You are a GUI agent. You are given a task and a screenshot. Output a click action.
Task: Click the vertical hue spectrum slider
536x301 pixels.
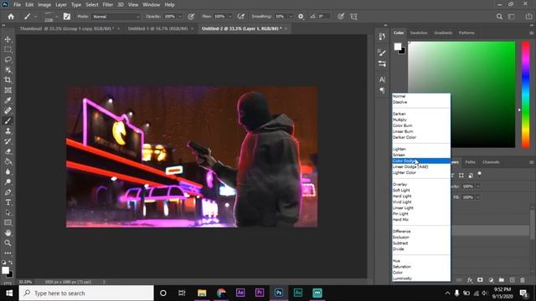click(526, 94)
